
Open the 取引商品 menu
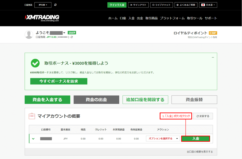[151, 18]
